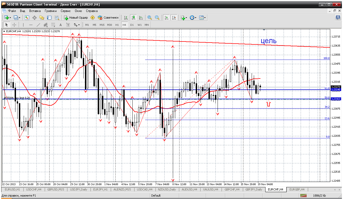
Task: Click the New Chart toolbar icon
Action: click(6, 18)
